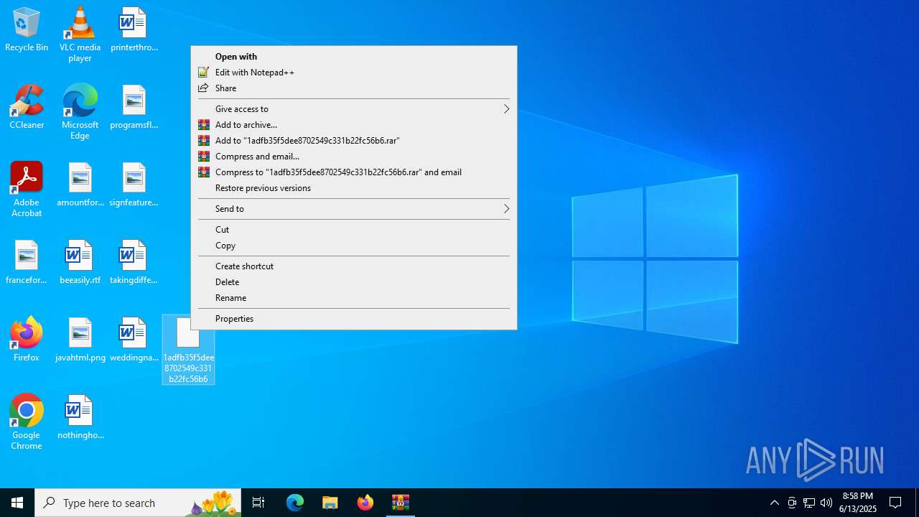
Task: Select takingdiffe... Word document icon
Action: coord(134,263)
